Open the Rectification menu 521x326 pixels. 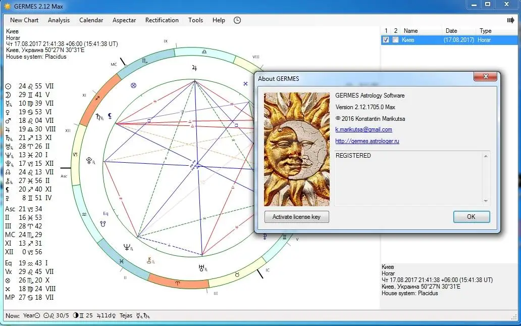pos(162,20)
